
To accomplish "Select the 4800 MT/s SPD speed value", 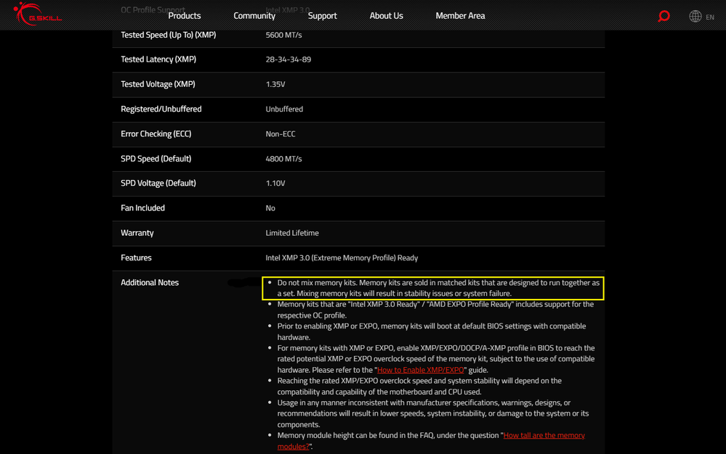I will coord(283,159).
